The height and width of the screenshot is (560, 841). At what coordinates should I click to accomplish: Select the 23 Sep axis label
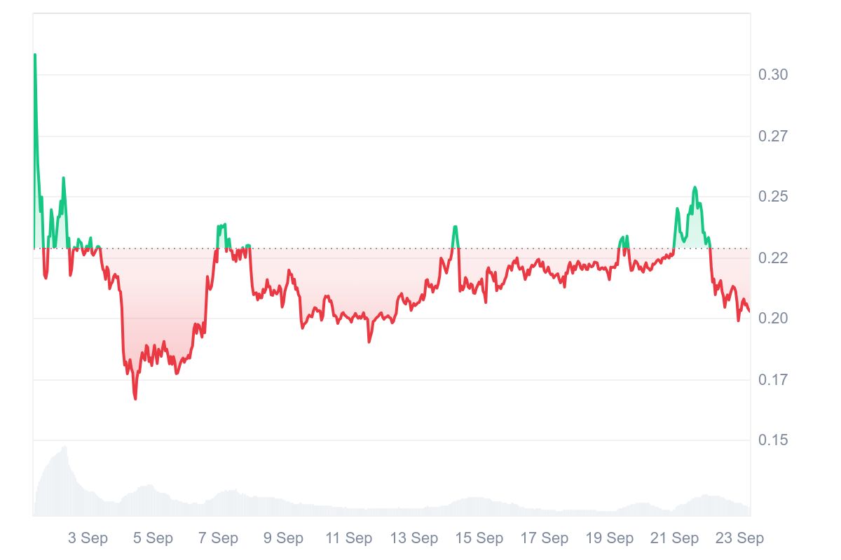739,538
